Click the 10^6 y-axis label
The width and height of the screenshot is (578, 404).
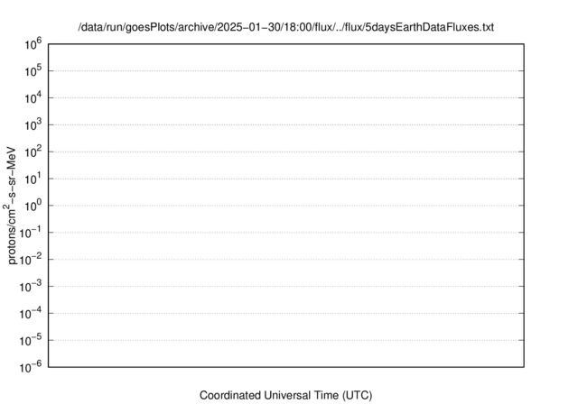click(x=33, y=44)
